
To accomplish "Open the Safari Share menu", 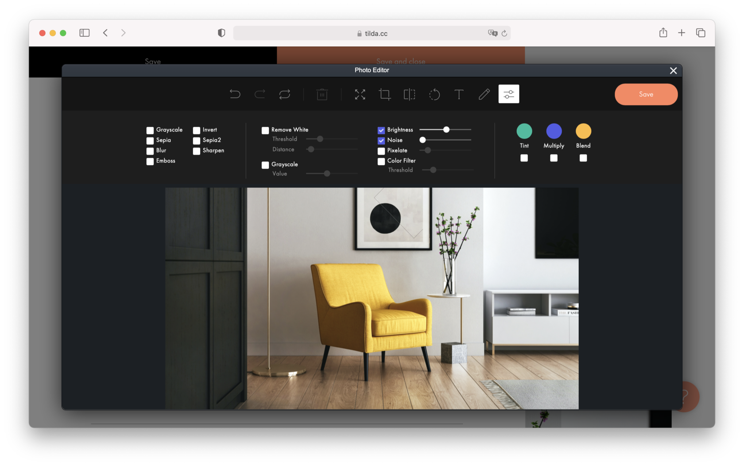I will [663, 32].
